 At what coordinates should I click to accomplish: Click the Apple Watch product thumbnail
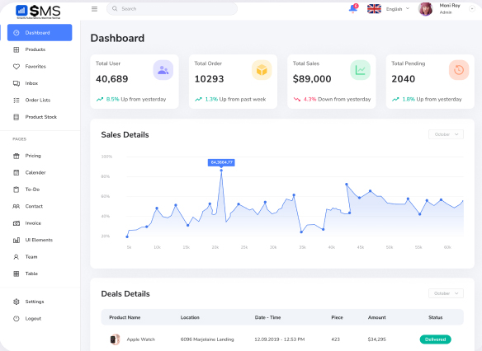115,339
